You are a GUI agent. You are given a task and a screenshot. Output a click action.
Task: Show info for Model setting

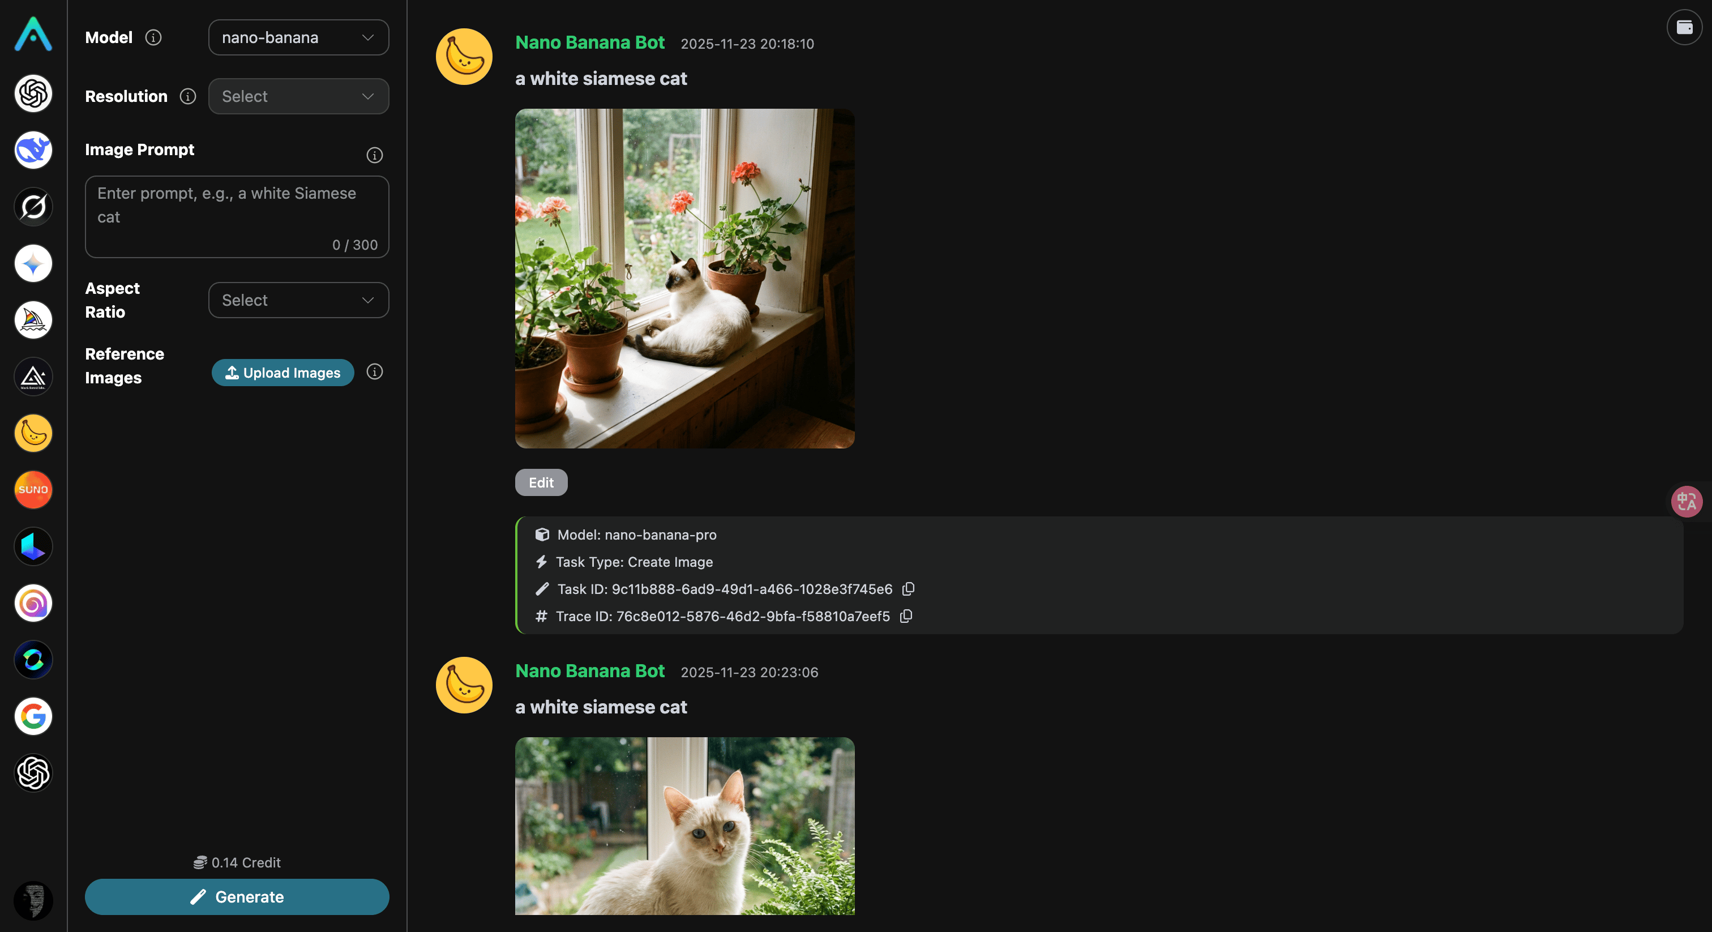pyautogui.click(x=153, y=37)
